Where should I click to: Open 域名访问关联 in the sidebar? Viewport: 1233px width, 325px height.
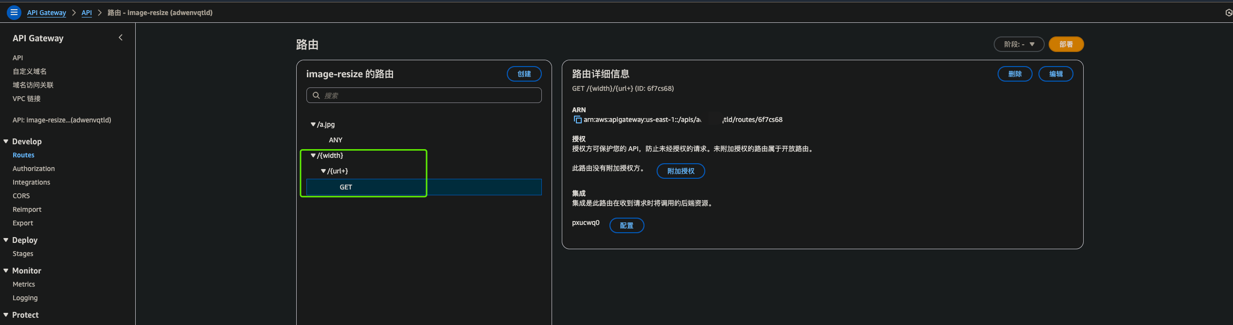(33, 85)
